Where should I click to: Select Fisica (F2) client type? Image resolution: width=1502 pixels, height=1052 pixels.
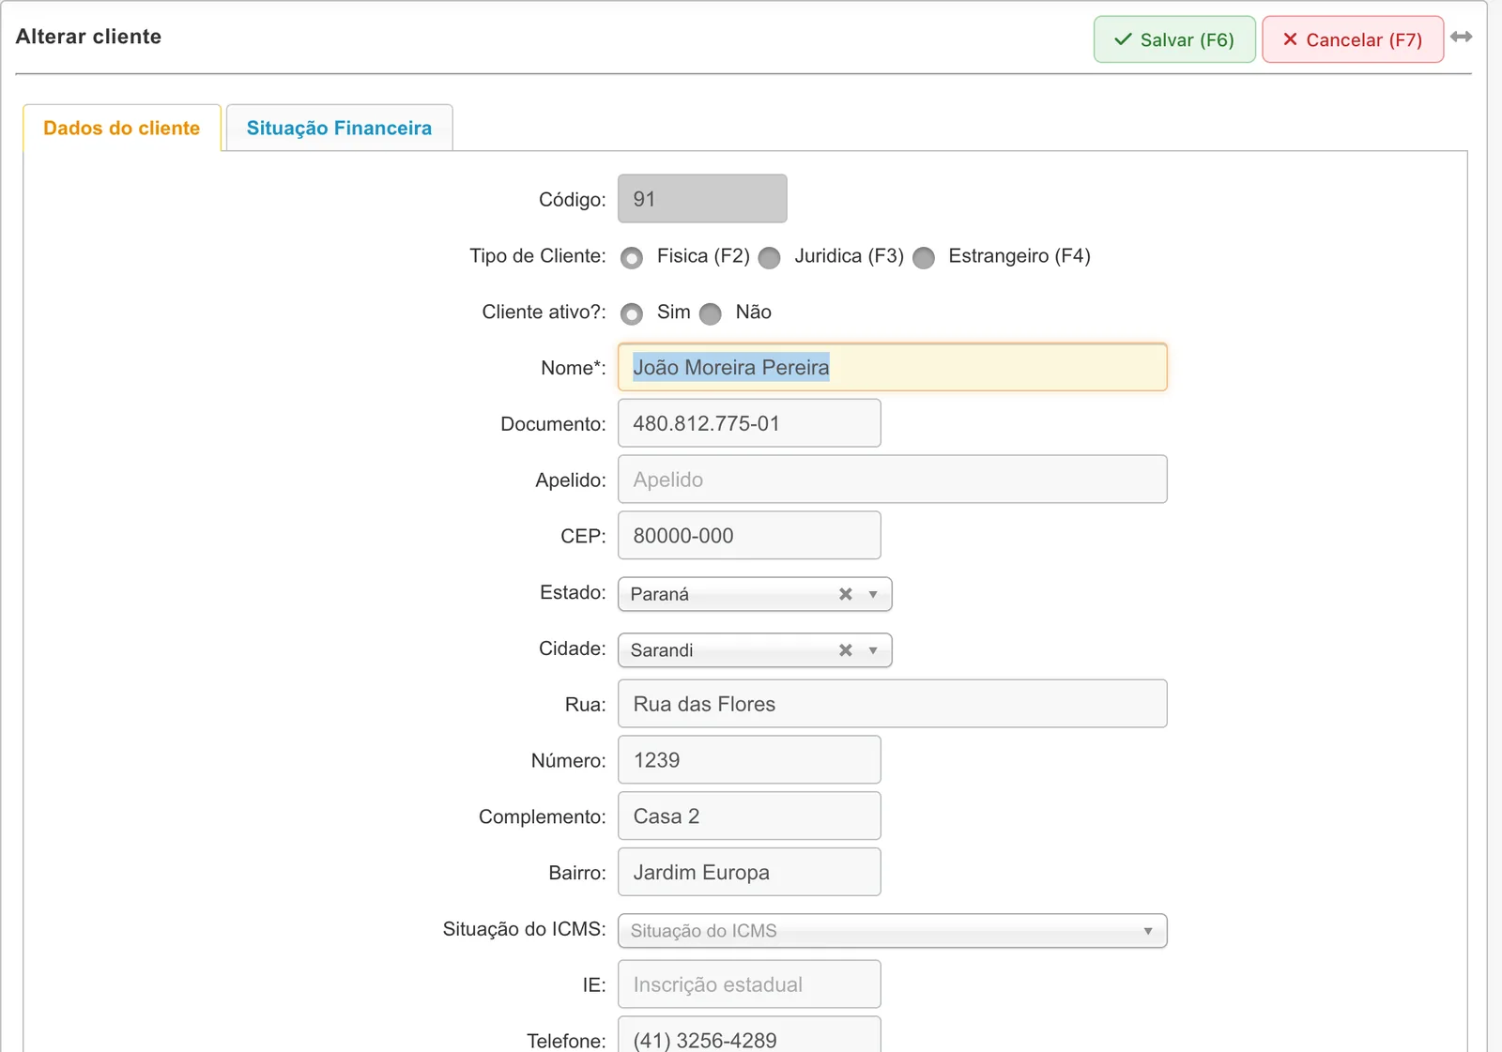(x=632, y=258)
